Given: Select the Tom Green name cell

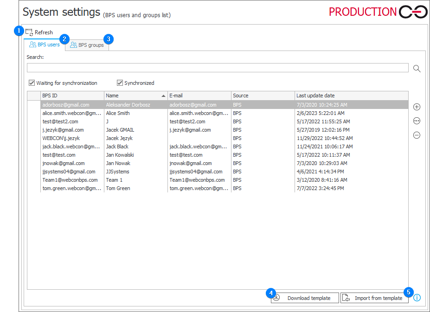Looking at the screenshot, I should pyautogui.click(x=118, y=188).
